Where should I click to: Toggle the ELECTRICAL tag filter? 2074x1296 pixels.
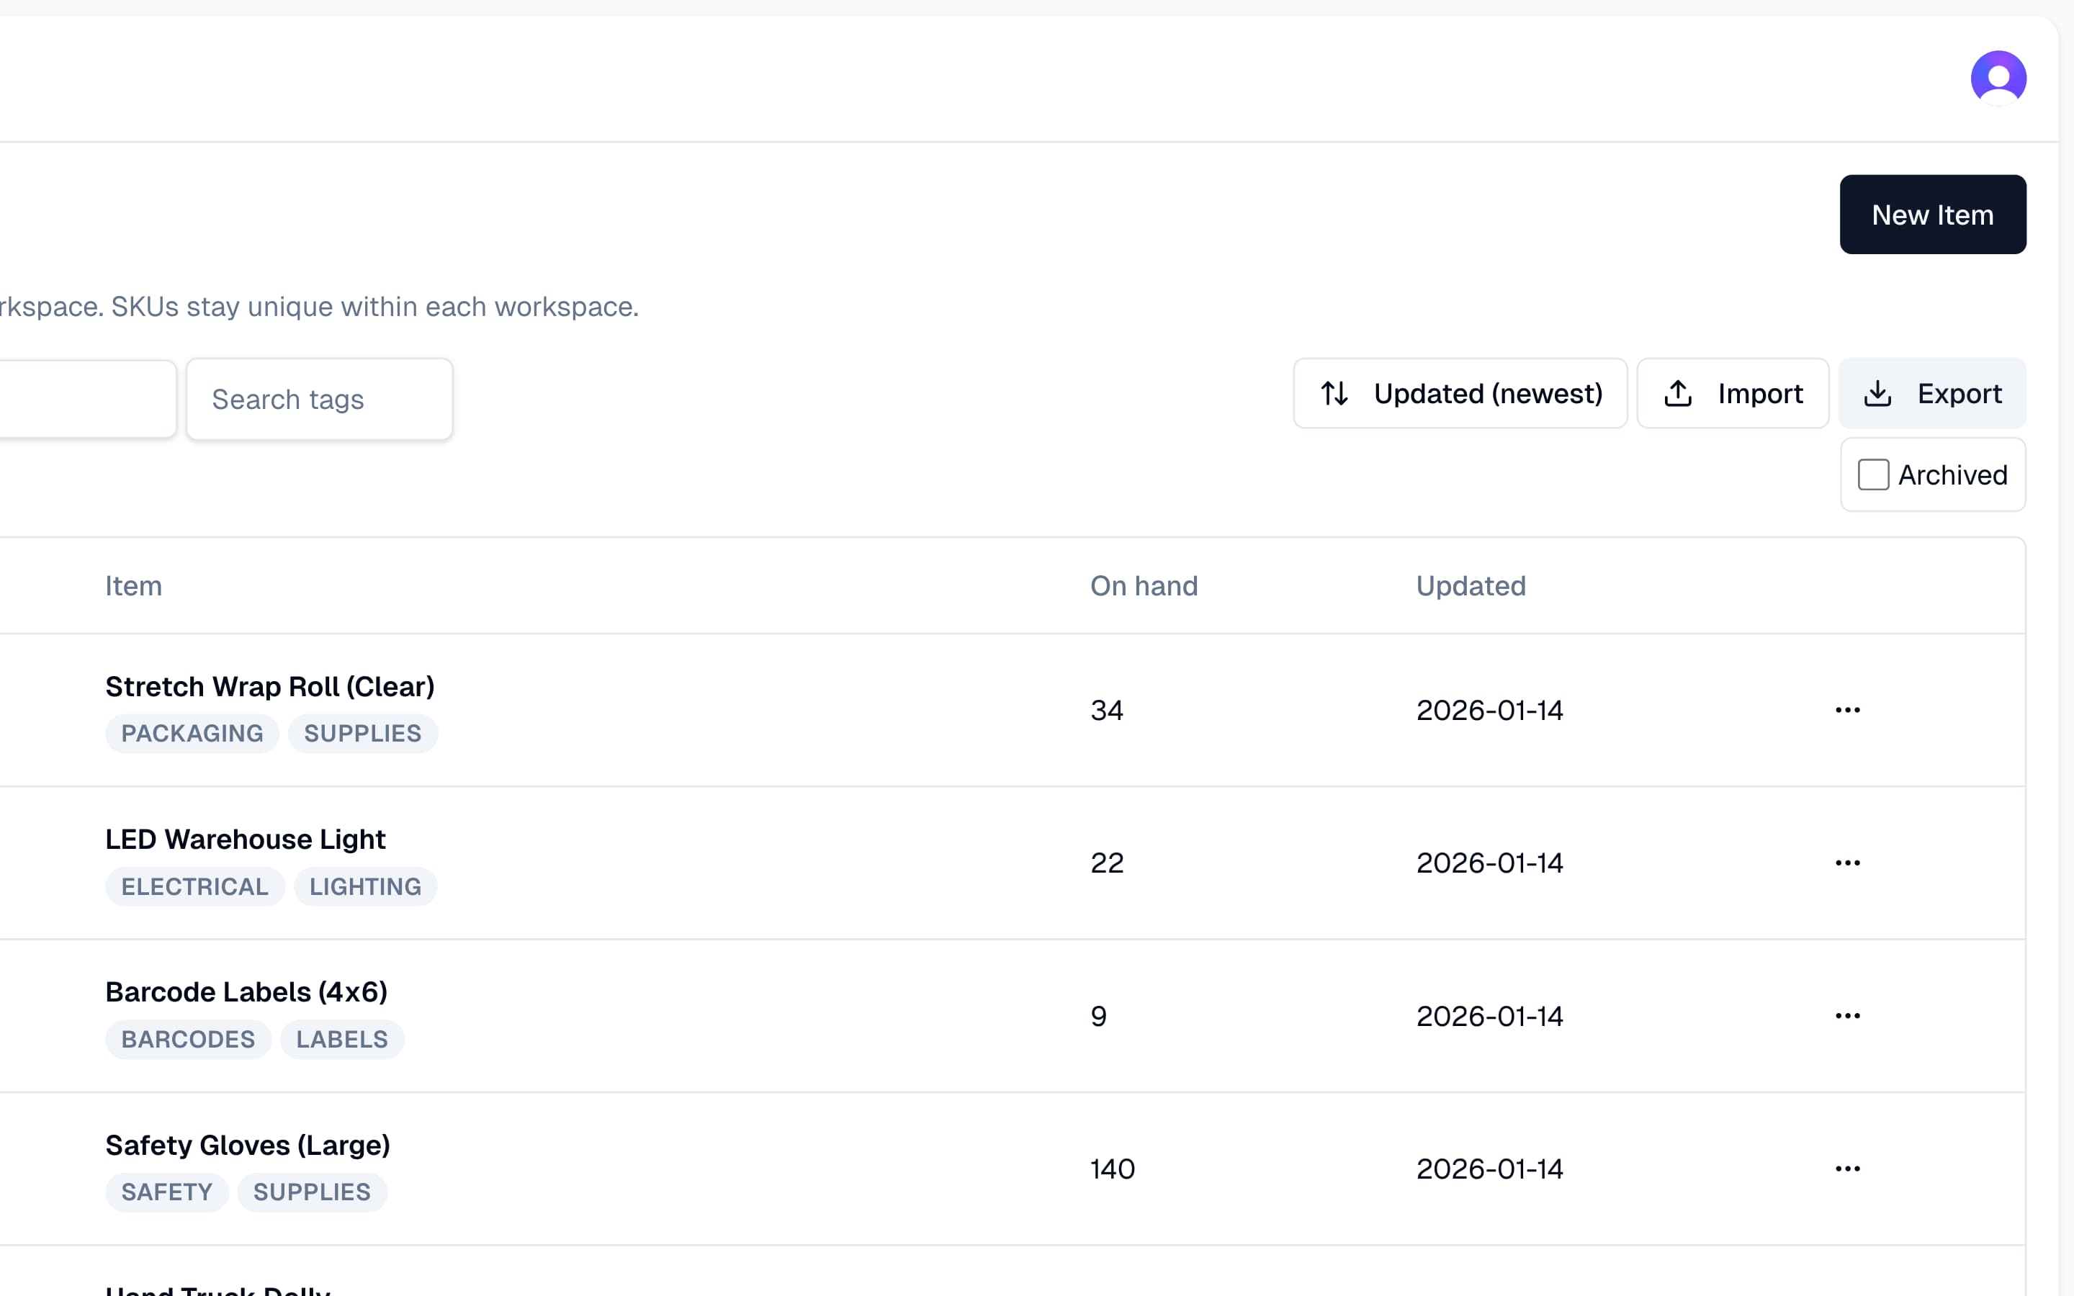pos(194,886)
